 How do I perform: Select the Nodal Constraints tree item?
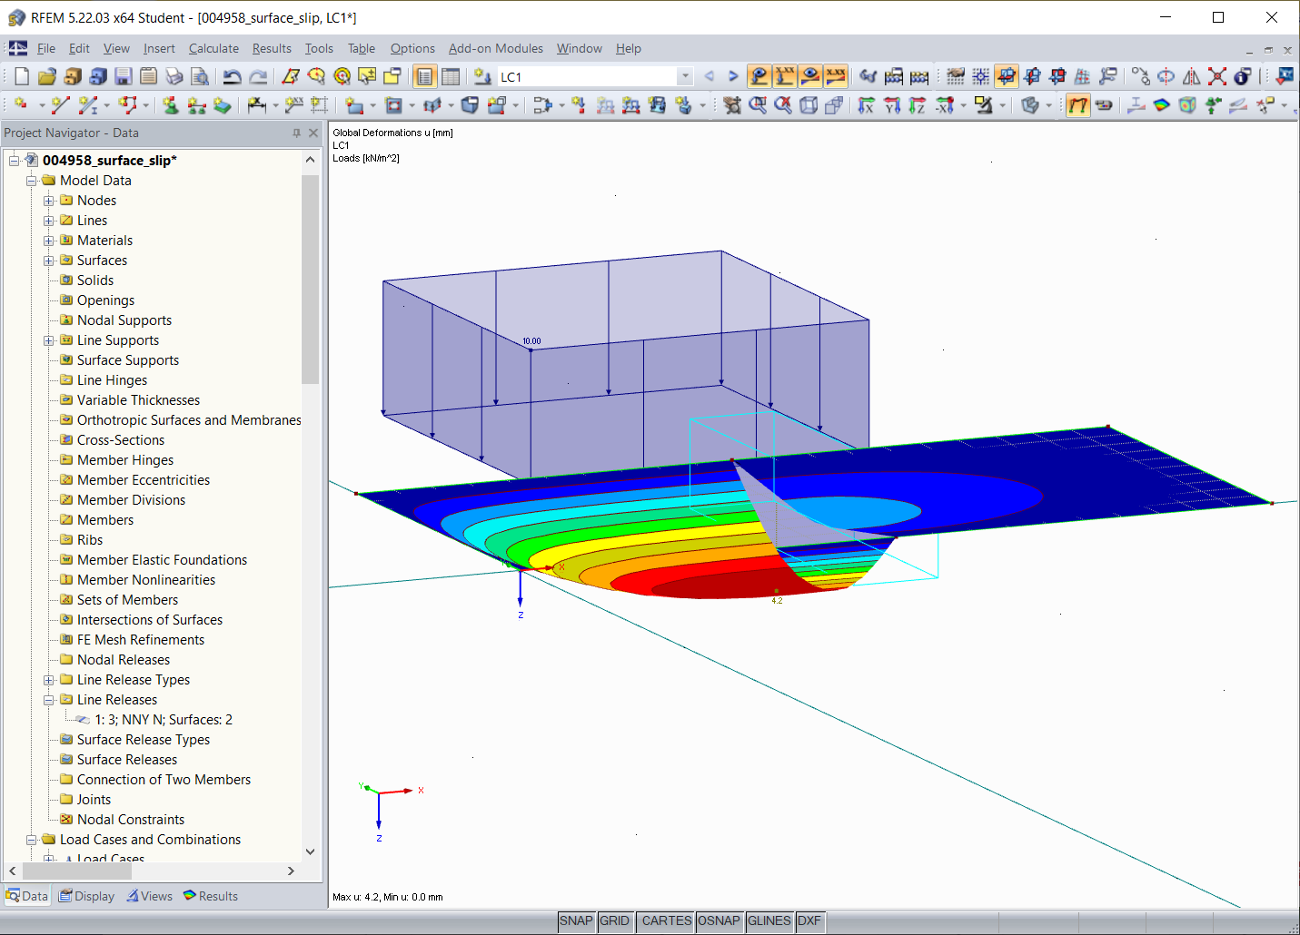(131, 820)
